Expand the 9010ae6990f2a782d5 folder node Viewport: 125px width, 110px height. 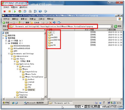9,49
